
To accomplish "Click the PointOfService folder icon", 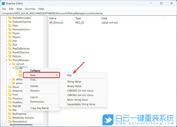I will (10, 52).
